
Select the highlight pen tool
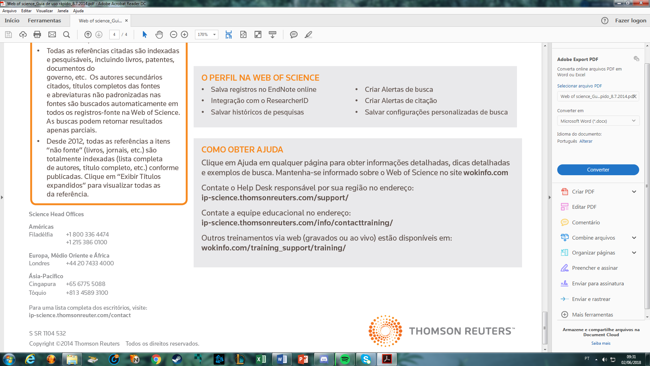pos(308,35)
